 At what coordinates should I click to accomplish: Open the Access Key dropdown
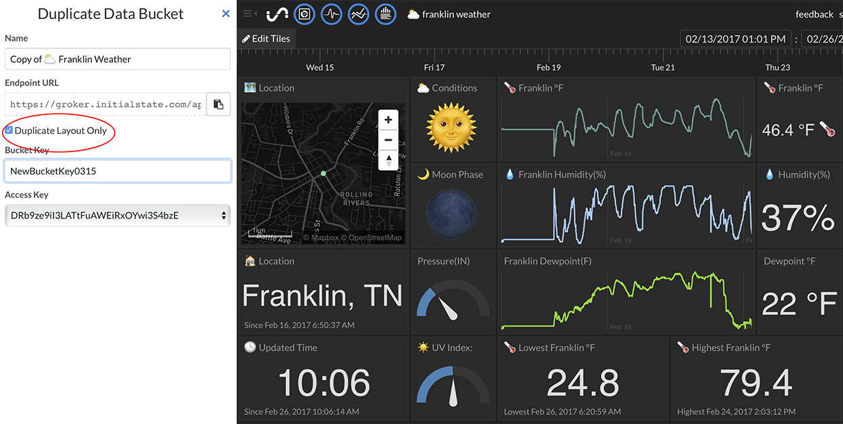(x=118, y=216)
